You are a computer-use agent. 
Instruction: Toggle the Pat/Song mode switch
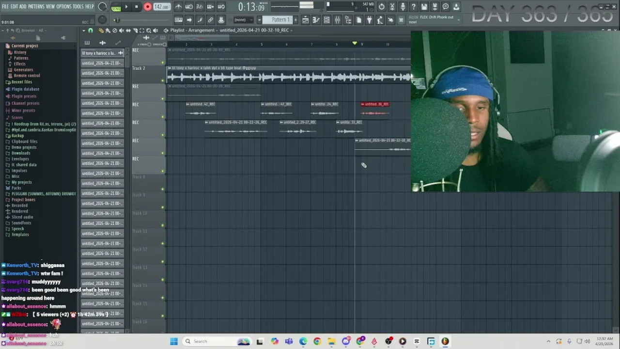point(116,7)
